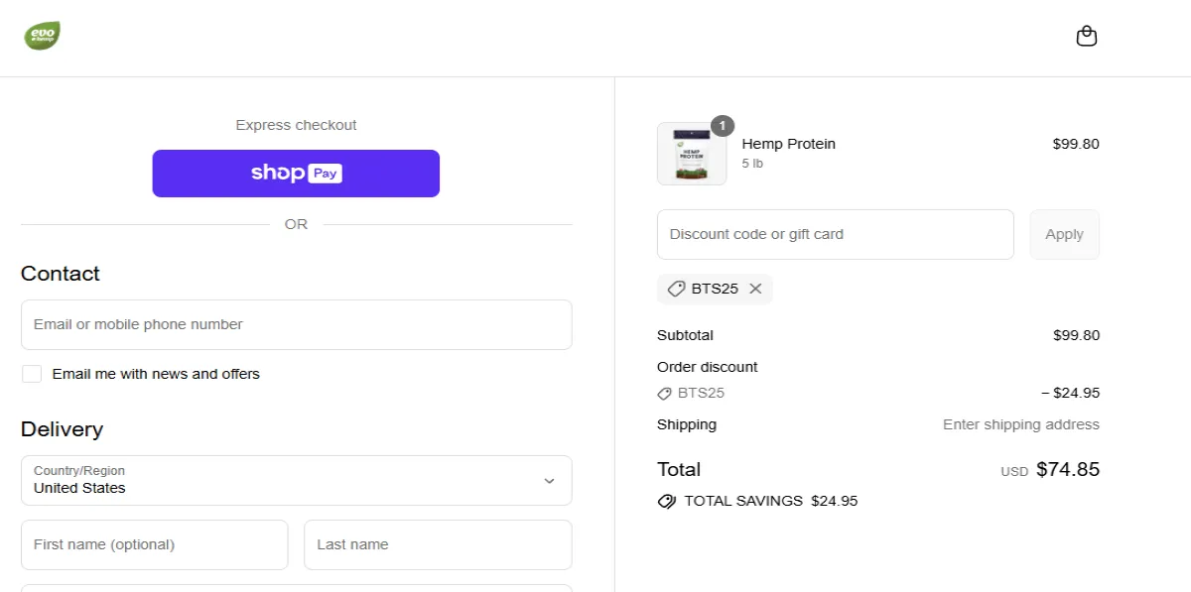Click the tag icon beside Order discount BTS25
This screenshot has width=1191, height=592.
(x=664, y=393)
